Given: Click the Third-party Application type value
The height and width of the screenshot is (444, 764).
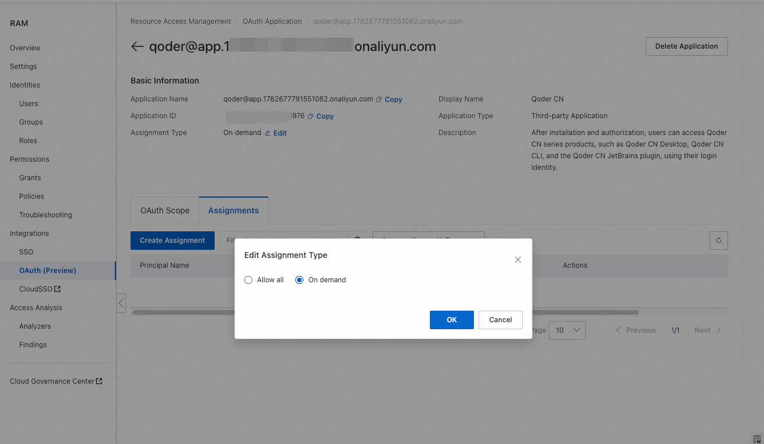Looking at the screenshot, I should pos(570,116).
